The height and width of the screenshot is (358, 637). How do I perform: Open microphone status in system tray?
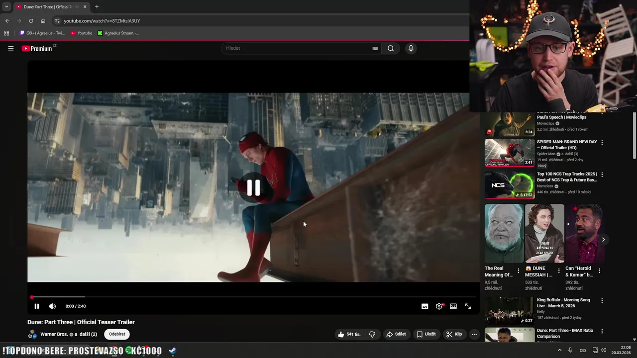click(x=570, y=350)
